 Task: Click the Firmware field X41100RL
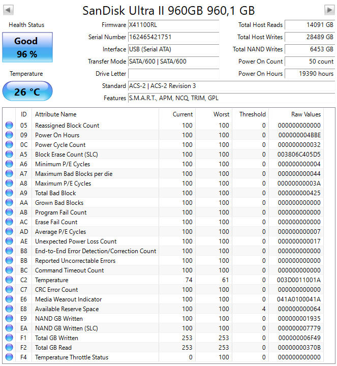[x=174, y=25]
